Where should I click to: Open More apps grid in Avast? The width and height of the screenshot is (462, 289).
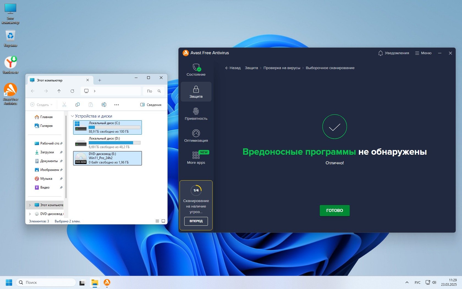click(196, 158)
